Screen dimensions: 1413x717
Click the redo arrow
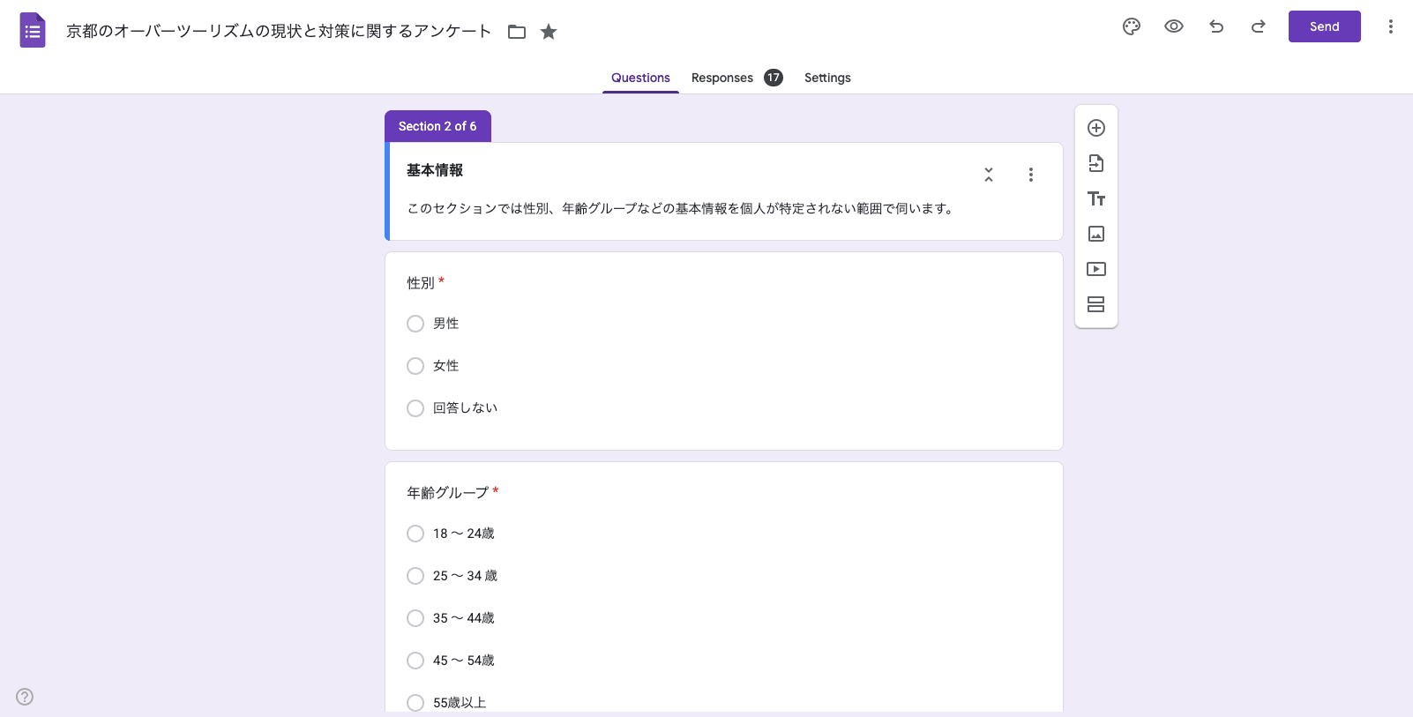point(1259,26)
